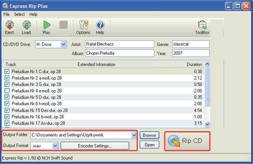Click into the Album field Chopin Preludia
This screenshot has width=253, height=164.
(120, 53)
